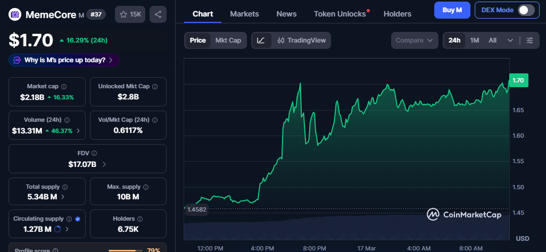Click info icon beside Vol/Mkt Cap (24h)
Image resolution: width=546 pixels, height=252 pixels.
[x=155, y=120]
